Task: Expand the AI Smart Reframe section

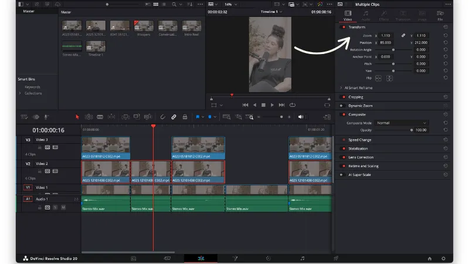Action: [341, 87]
